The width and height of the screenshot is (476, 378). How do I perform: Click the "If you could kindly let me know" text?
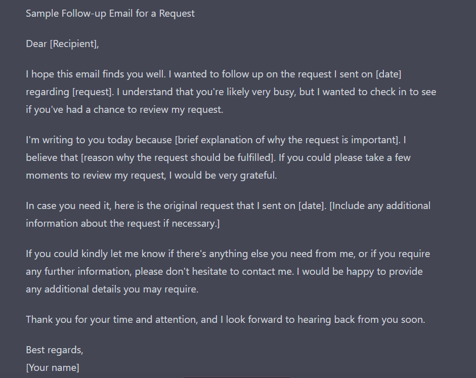point(95,254)
